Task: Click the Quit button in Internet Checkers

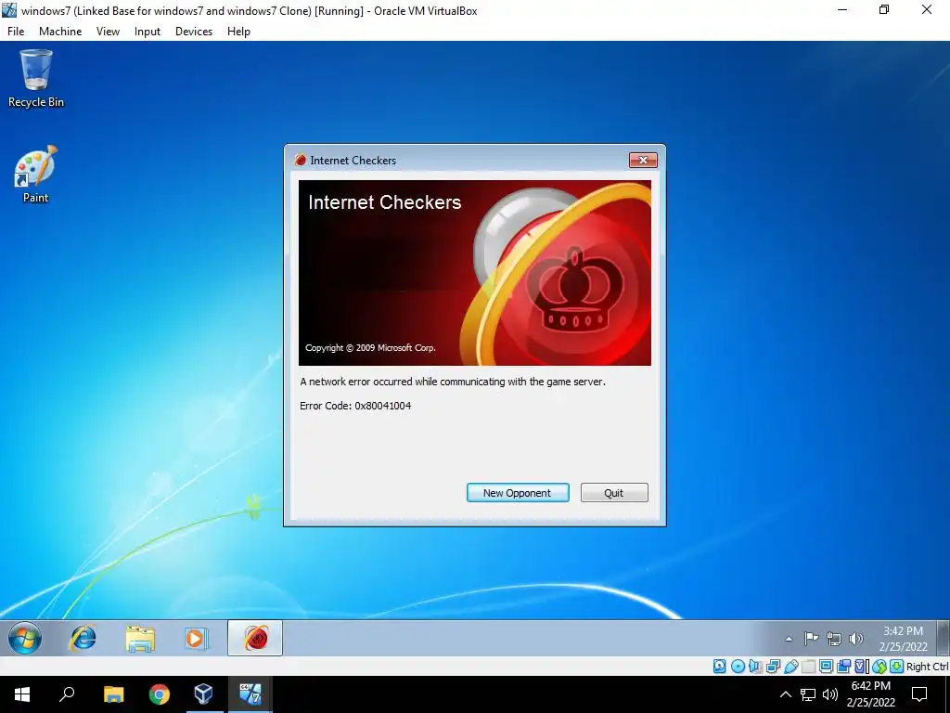Action: point(614,493)
